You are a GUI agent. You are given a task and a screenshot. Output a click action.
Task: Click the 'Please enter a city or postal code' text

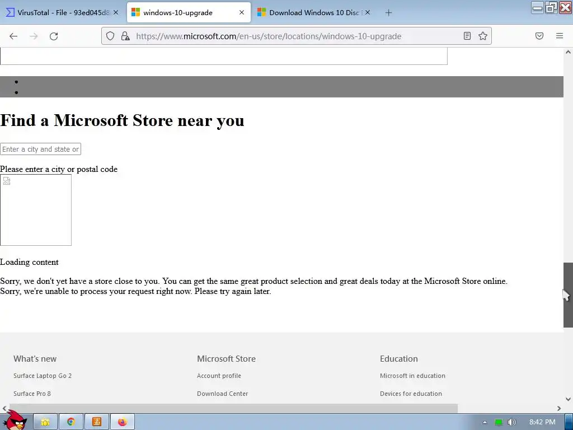pos(59,169)
